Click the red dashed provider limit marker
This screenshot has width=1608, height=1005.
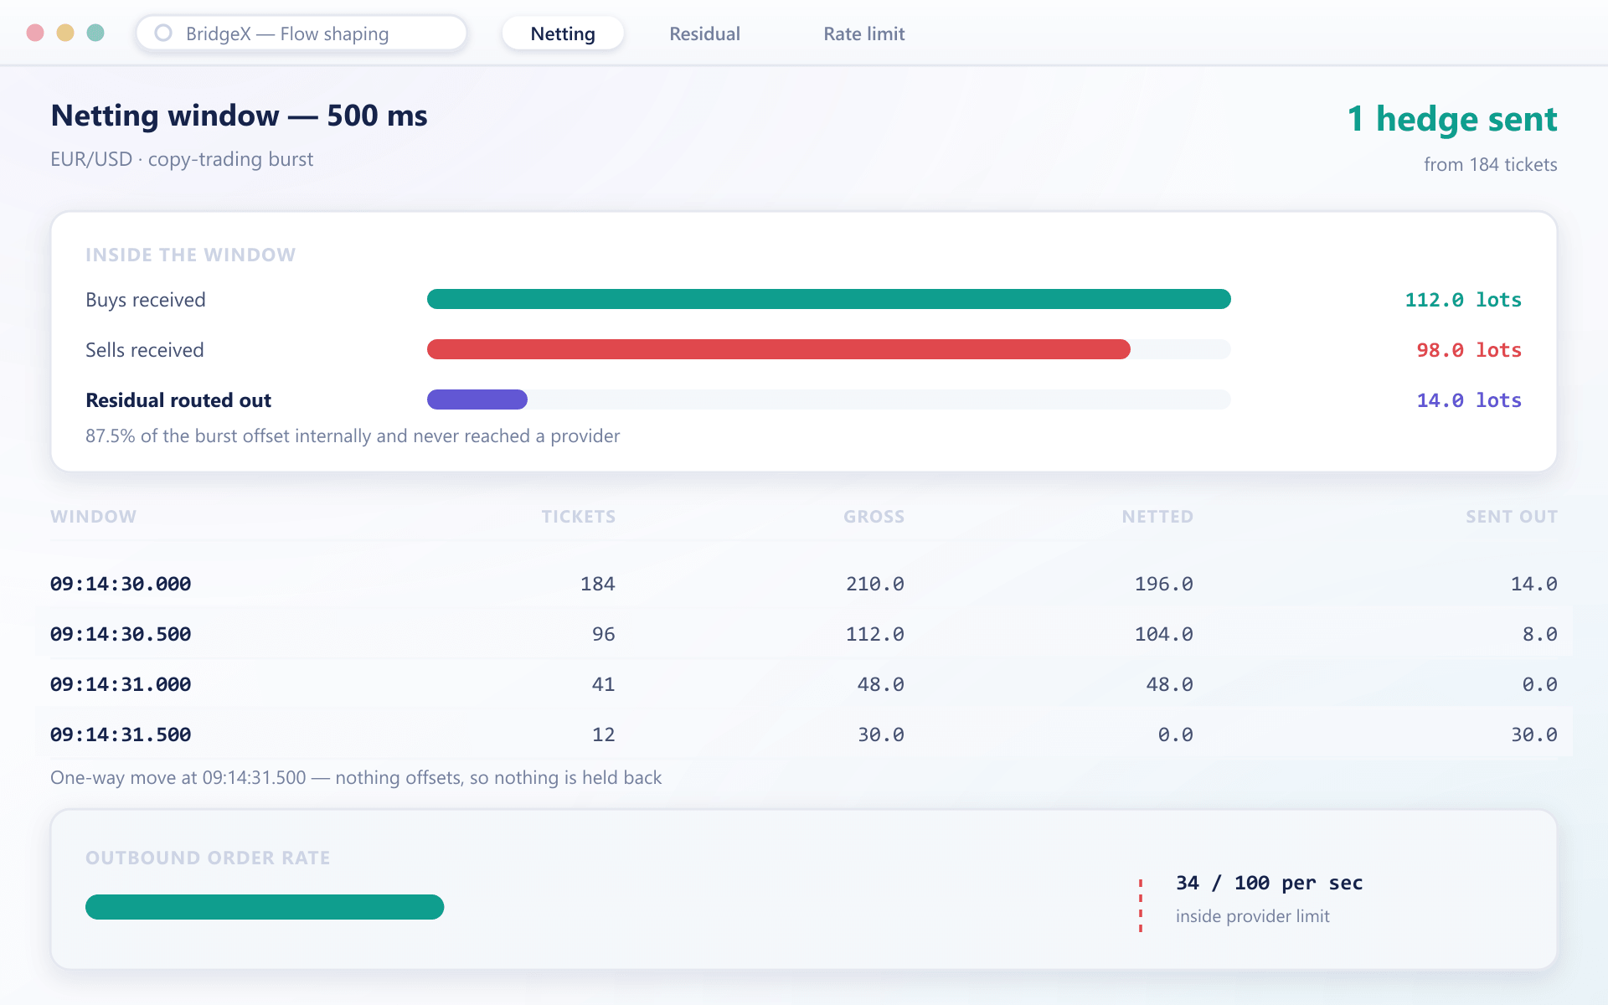click(1140, 905)
